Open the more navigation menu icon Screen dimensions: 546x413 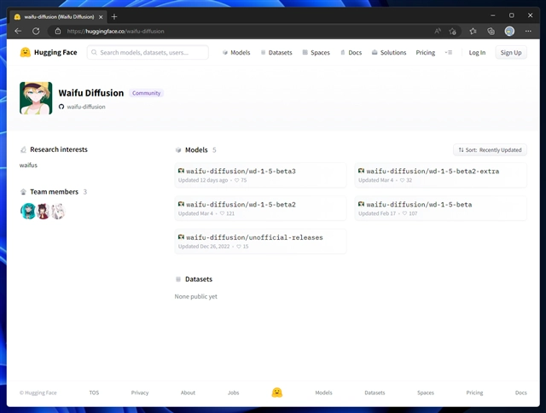pyautogui.click(x=449, y=53)
